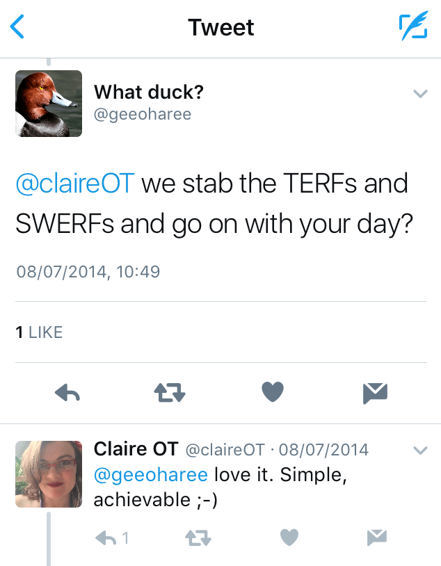Open What duck? profile name
Screen dimensions: 441x566
pos(149,91)
